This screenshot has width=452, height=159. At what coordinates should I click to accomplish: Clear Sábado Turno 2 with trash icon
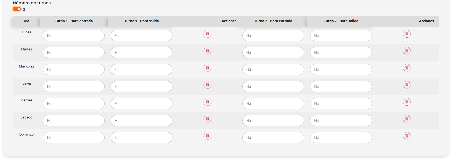pos(407,119)
